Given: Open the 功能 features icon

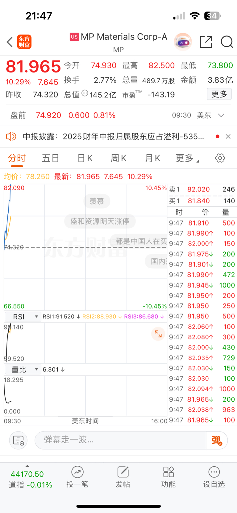Looking at the screenshot, I should 168,477.
